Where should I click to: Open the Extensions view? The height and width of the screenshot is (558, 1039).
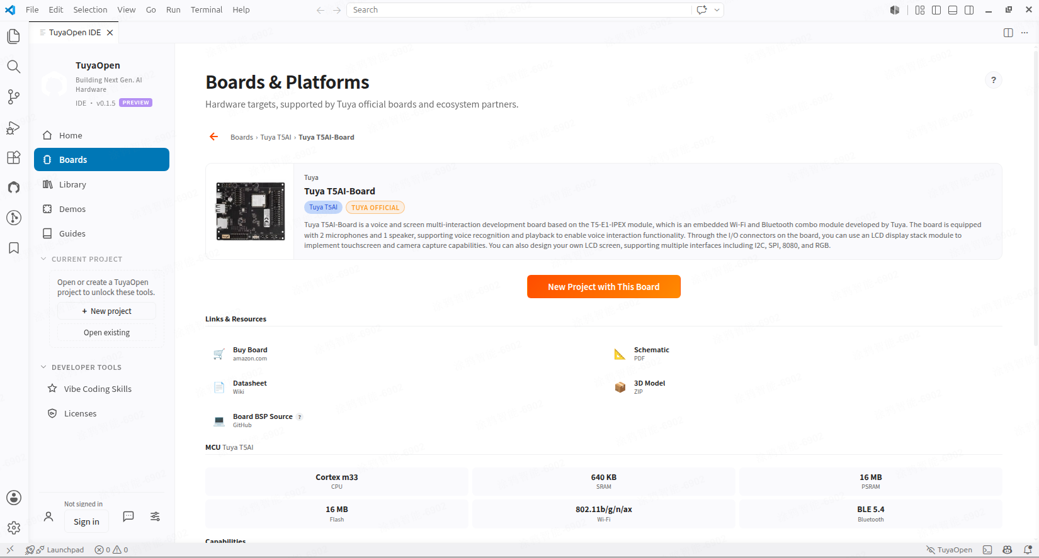click(14, 157)
